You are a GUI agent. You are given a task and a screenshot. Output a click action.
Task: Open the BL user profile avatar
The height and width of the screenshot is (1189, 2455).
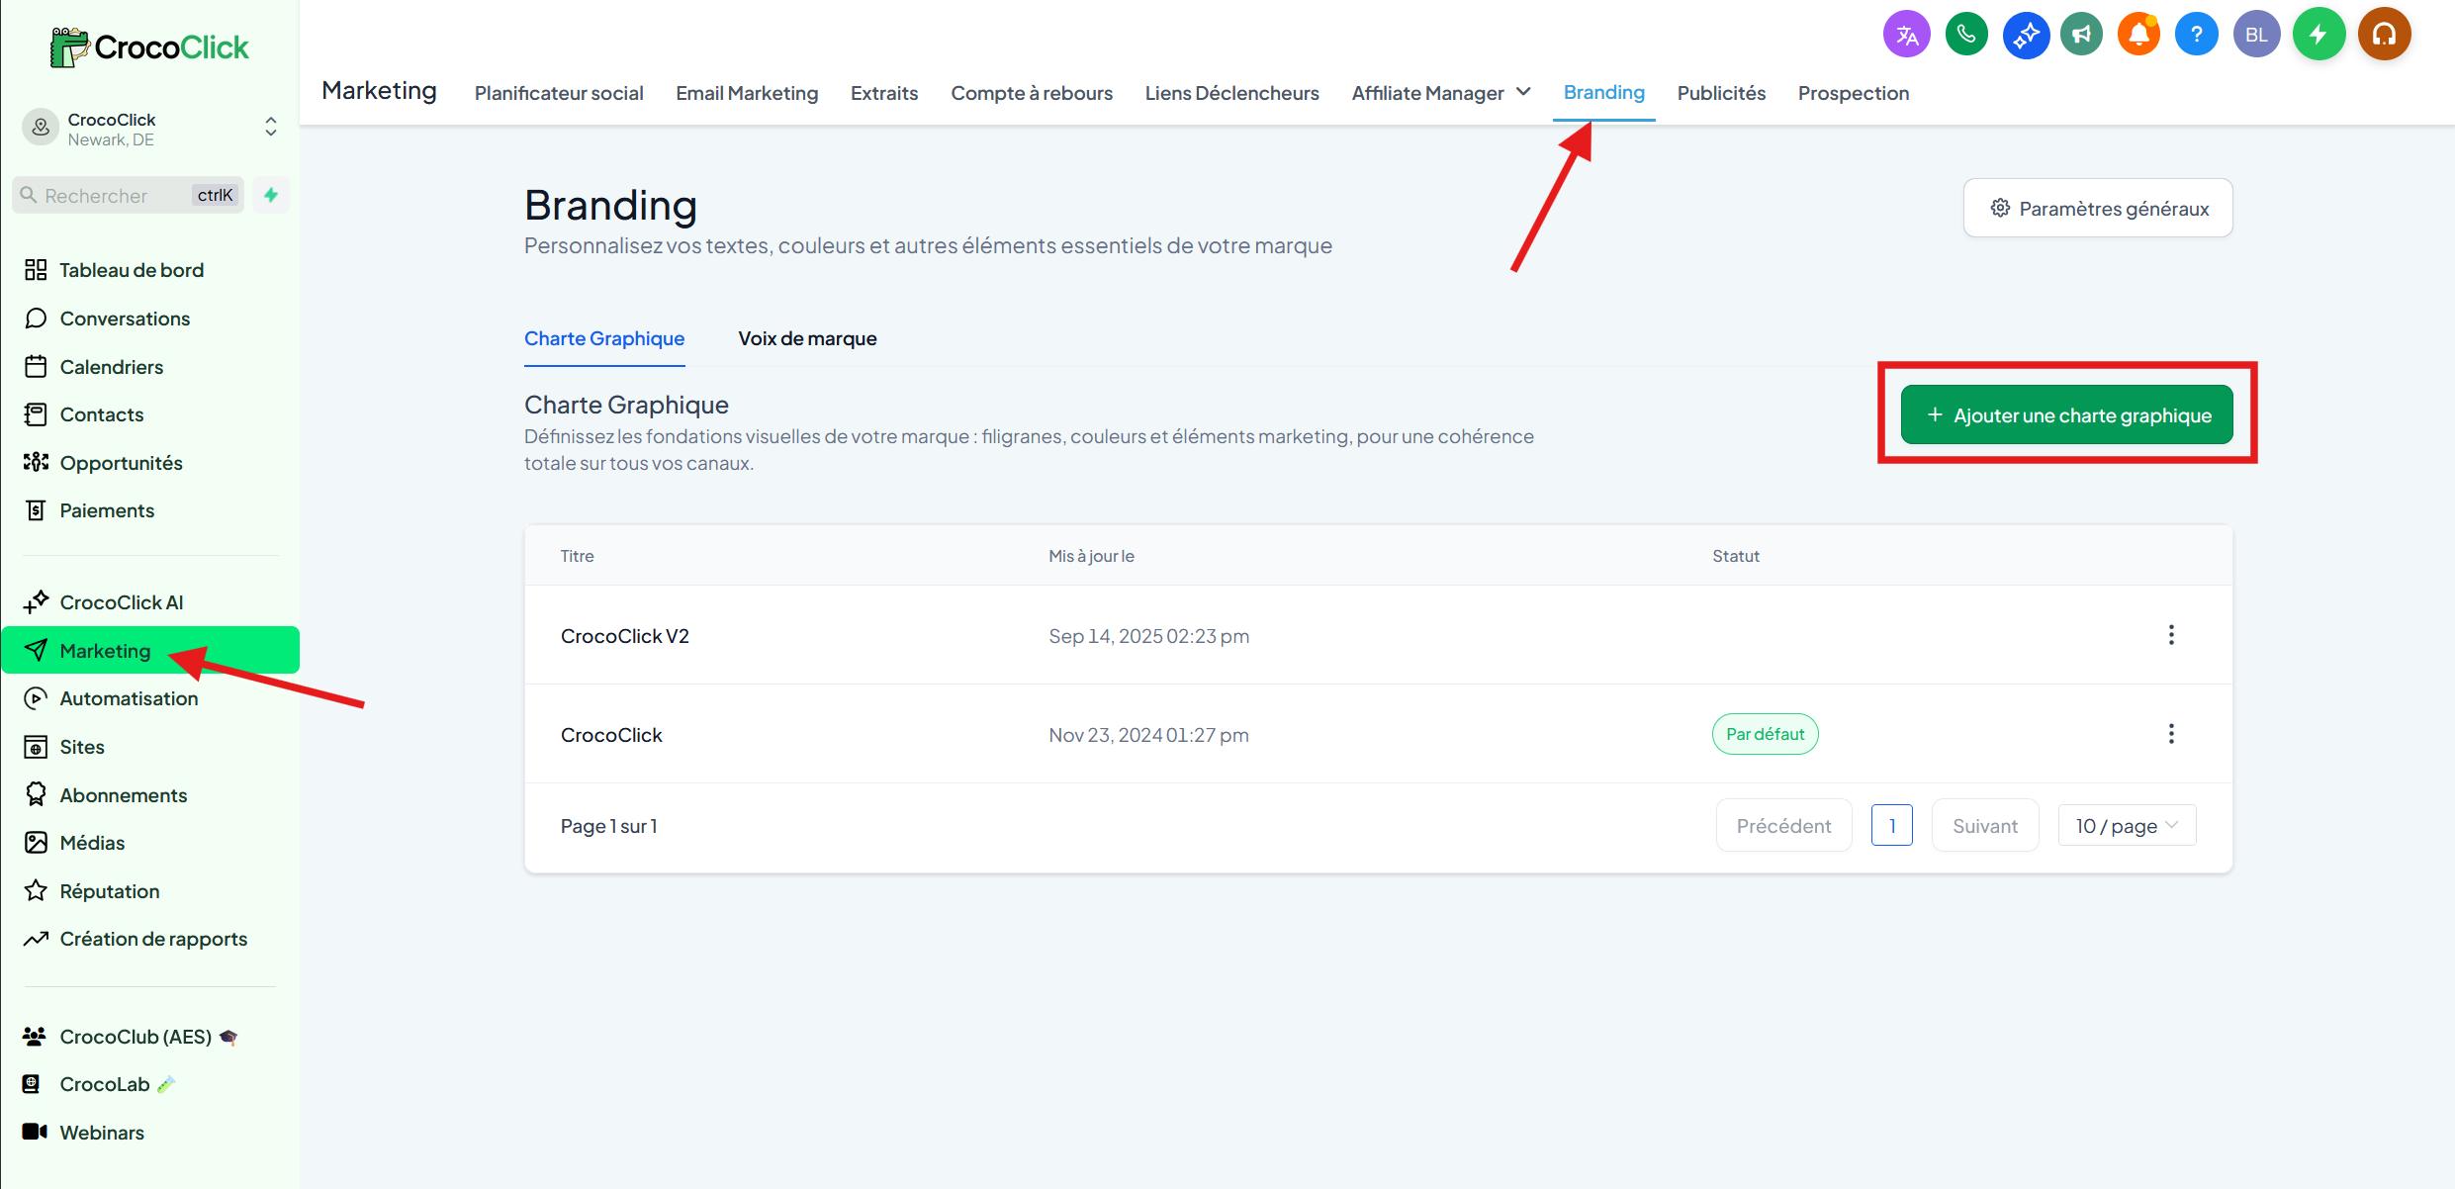(x=2256, y=35)
